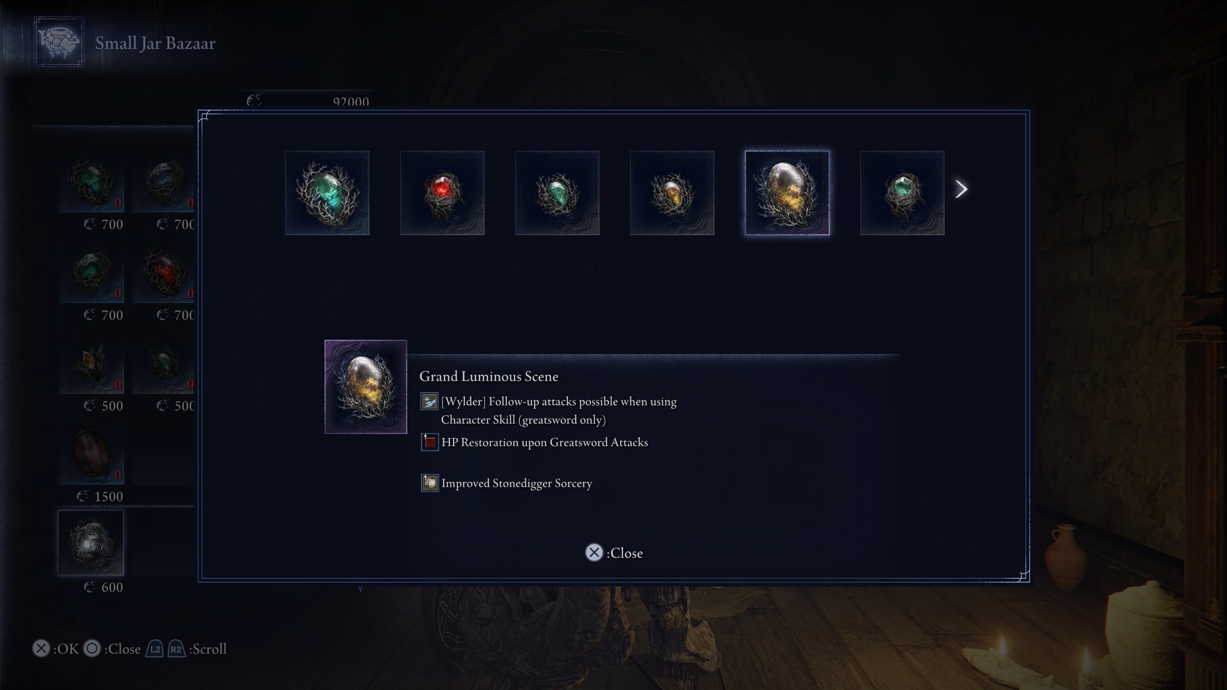Click the Small Jar Bazaar jar icon

point(59,42)
